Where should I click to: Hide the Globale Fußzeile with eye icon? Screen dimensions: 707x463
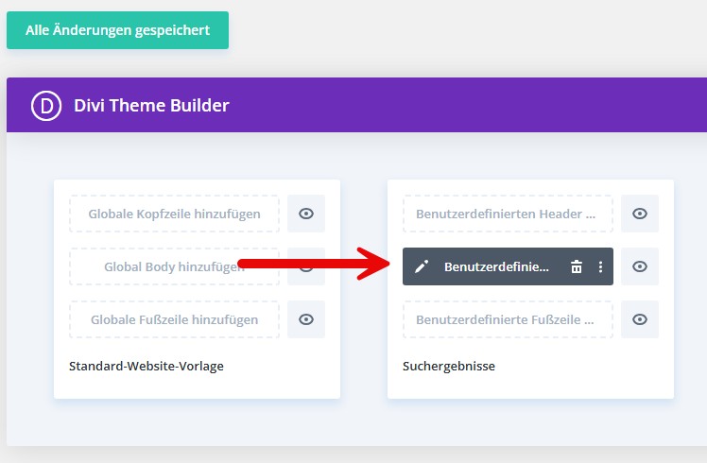click(x=306, y=319)
